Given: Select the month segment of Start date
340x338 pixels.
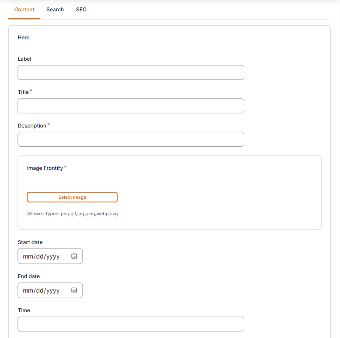Looking at the screenshot, I should (x=28, y=256).
